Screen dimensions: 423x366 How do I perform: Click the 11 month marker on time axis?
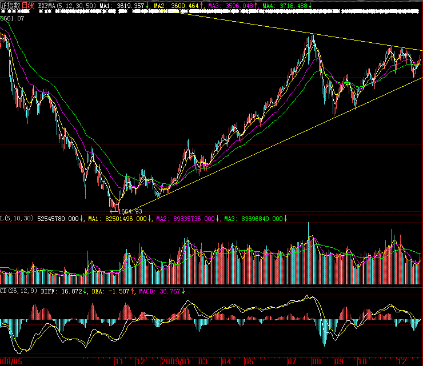[119, 361]
